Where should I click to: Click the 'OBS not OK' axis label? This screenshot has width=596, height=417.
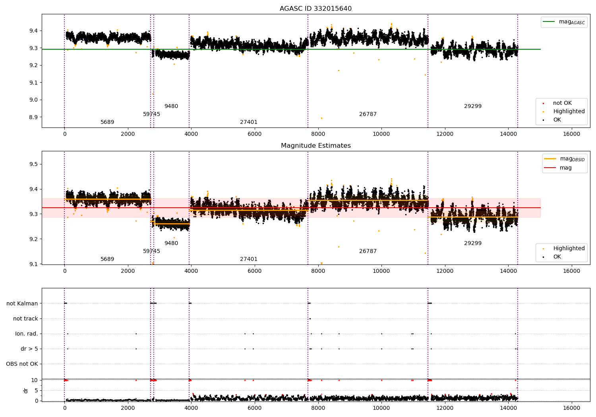22,364
